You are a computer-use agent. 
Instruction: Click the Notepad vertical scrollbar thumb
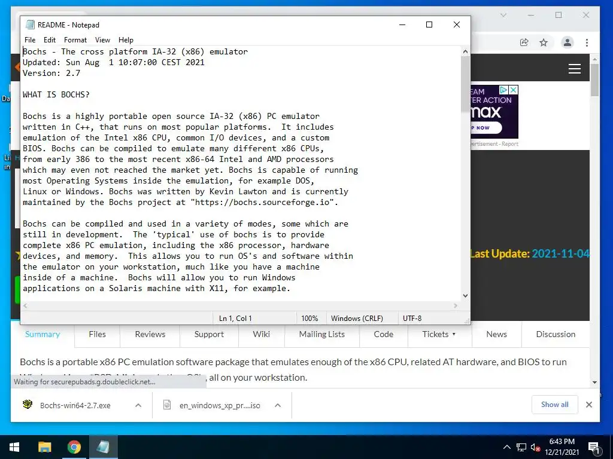[465, 84]
